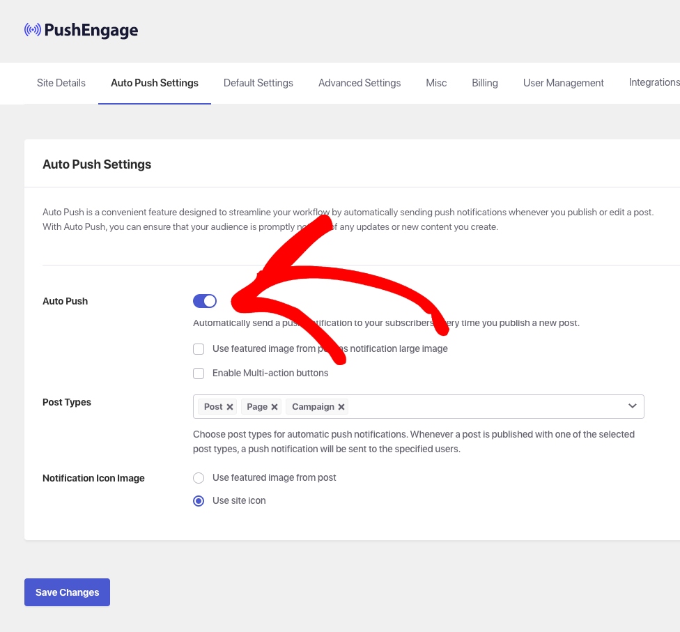Go to the Misc tab

tap(436, 83)
